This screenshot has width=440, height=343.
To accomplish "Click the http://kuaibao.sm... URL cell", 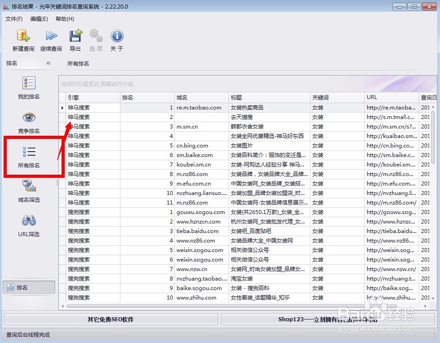I will pyautogui.click(x=392, y=136).
